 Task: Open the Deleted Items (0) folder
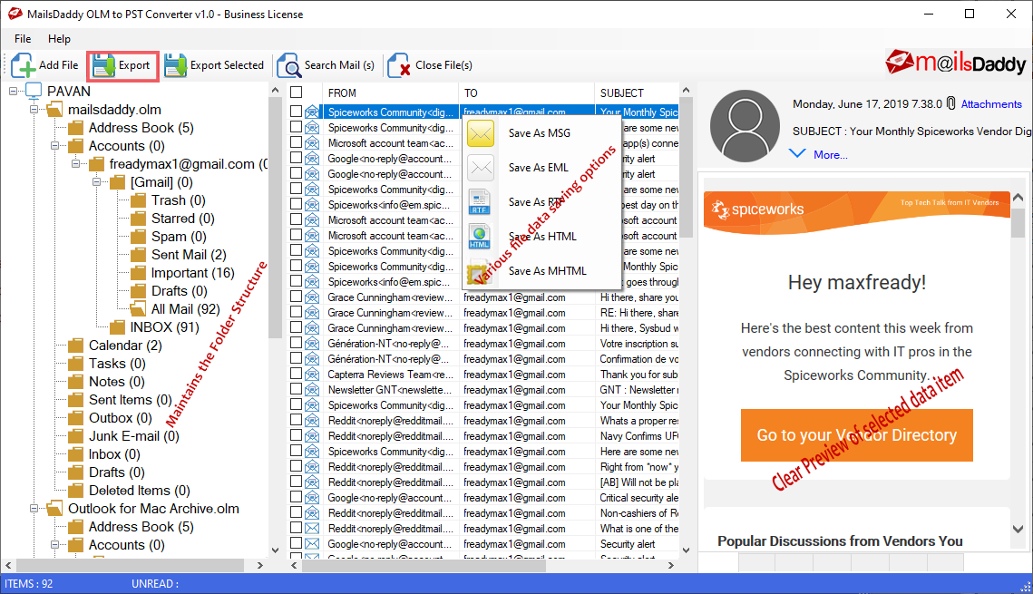pos(129,491)
